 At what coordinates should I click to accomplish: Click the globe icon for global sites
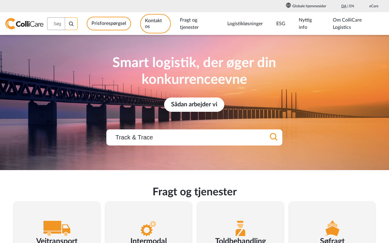[x=288, y=5]
